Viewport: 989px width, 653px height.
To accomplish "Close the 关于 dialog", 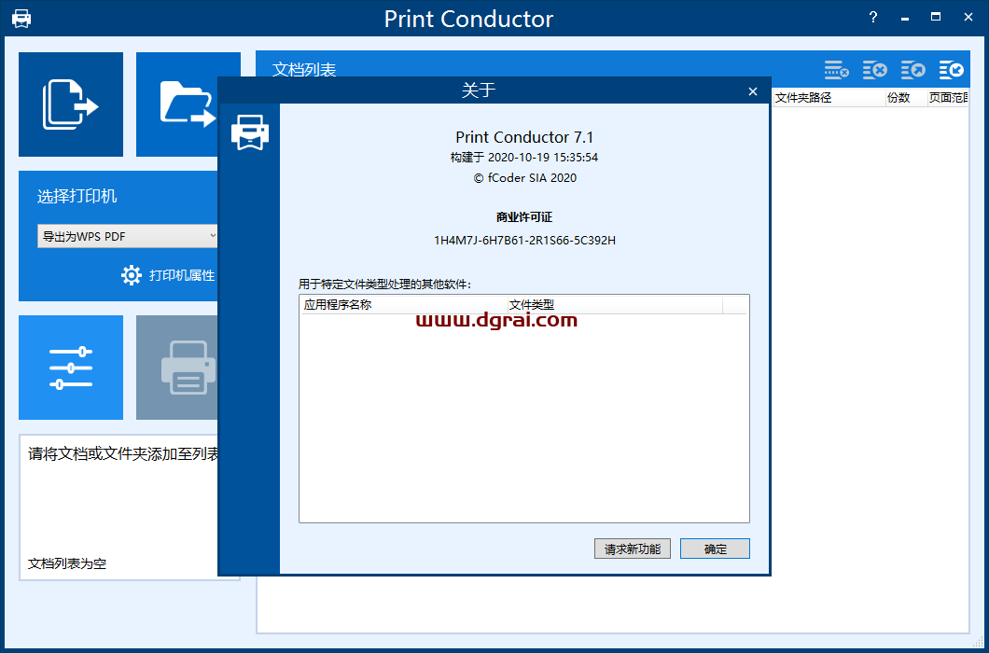I will [753, 91].
